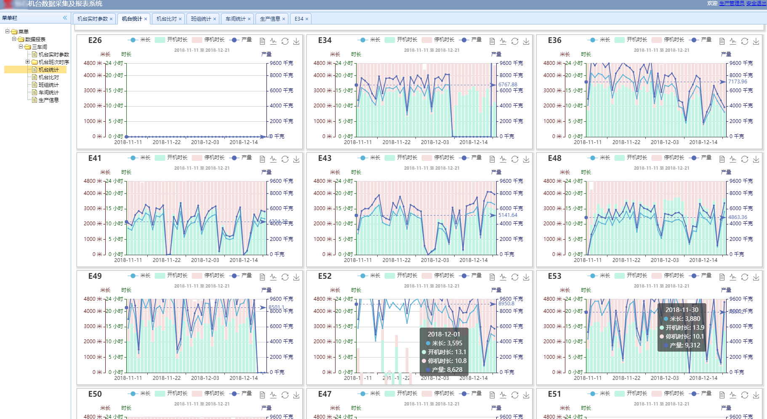Collapse the 菜单栏 sidebar panel
Viewport: 767px width, 419px height.
tap(65, 18)
